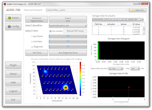Viewport: 152px width, 110px height.
Task: Click sensor 17 dot on the schematic
Action: 44,83
